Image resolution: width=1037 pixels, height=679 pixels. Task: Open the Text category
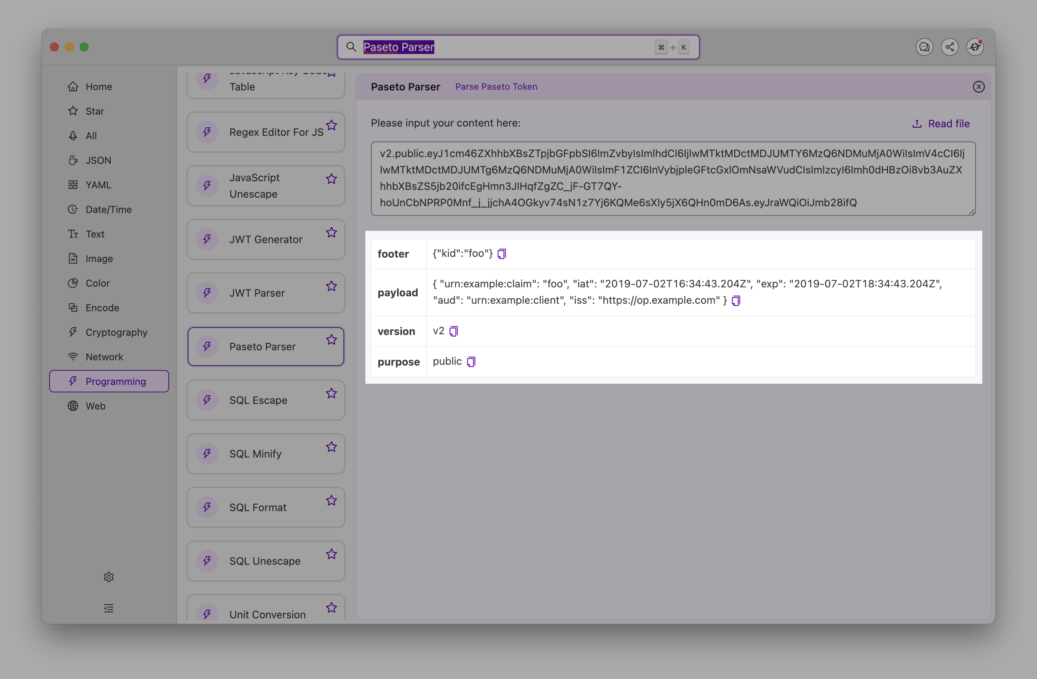pos(109,234)
